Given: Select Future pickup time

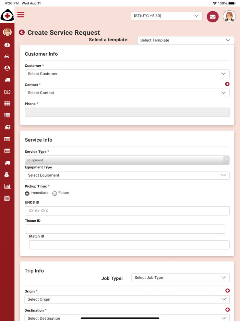Looking at the screenshot, I should 55,193.
